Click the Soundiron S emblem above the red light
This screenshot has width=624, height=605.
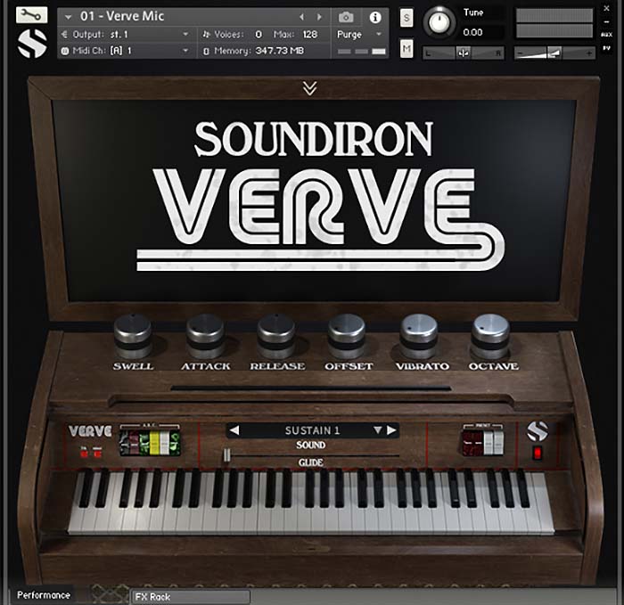click(538, 431)
